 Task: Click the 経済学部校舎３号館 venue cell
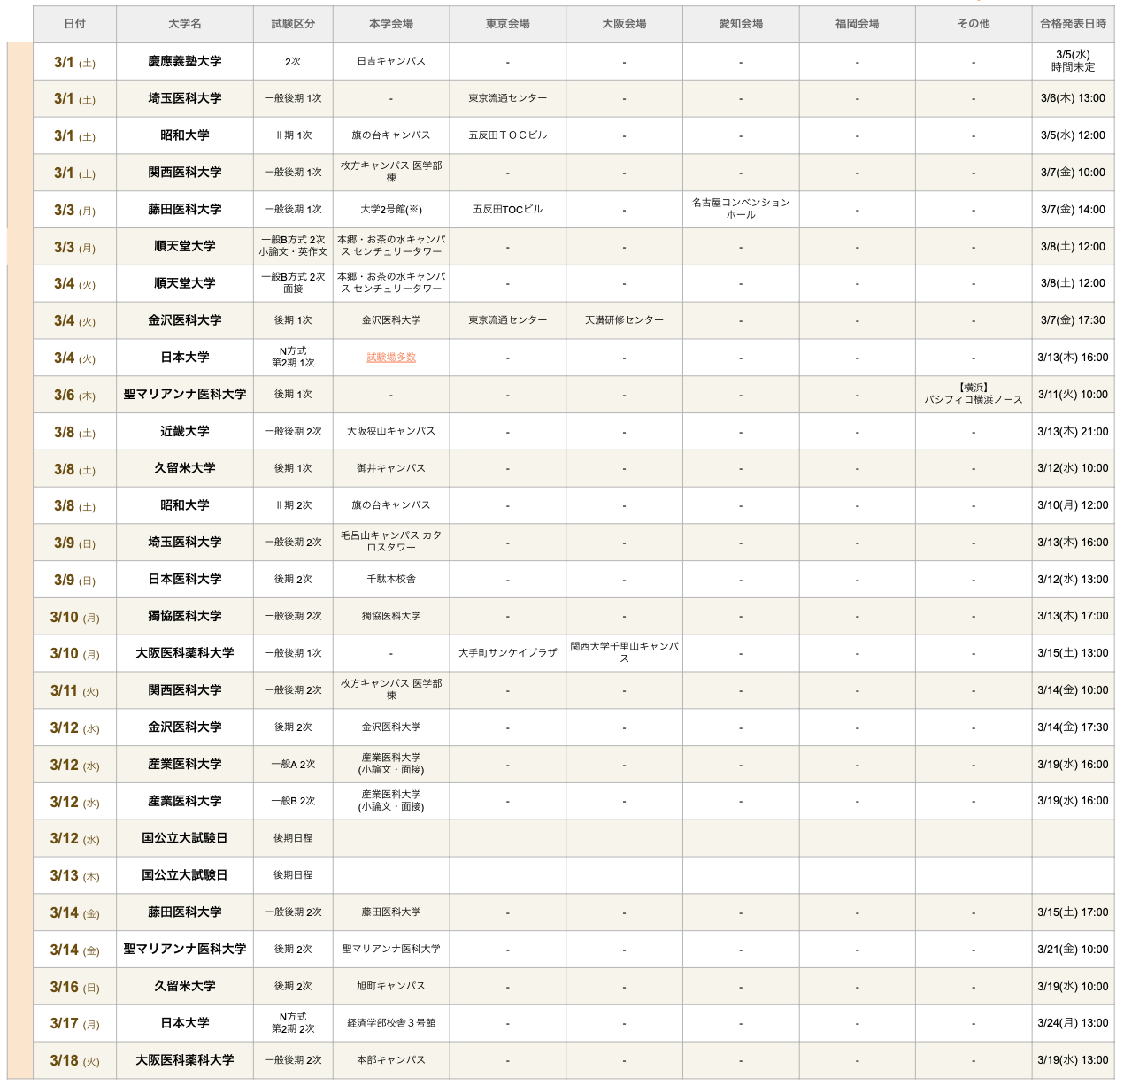click(391, 1024)
